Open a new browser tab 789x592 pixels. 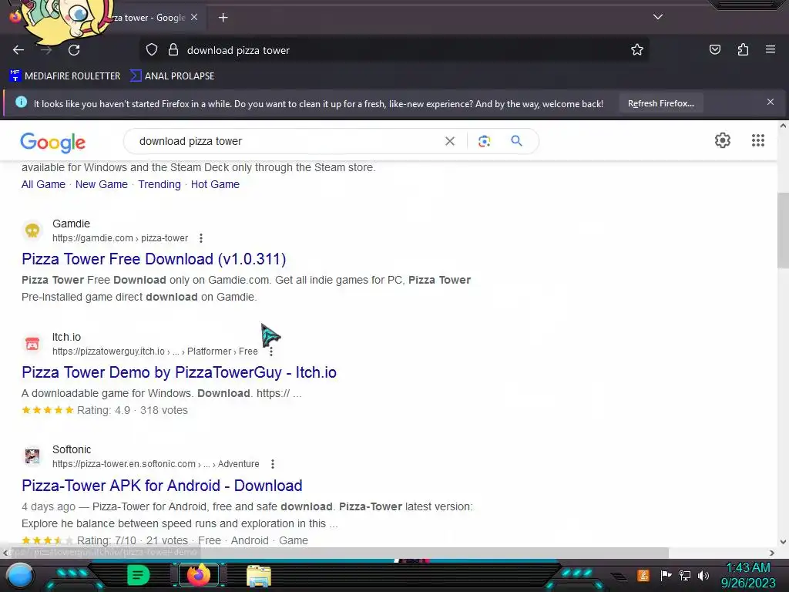223,18
